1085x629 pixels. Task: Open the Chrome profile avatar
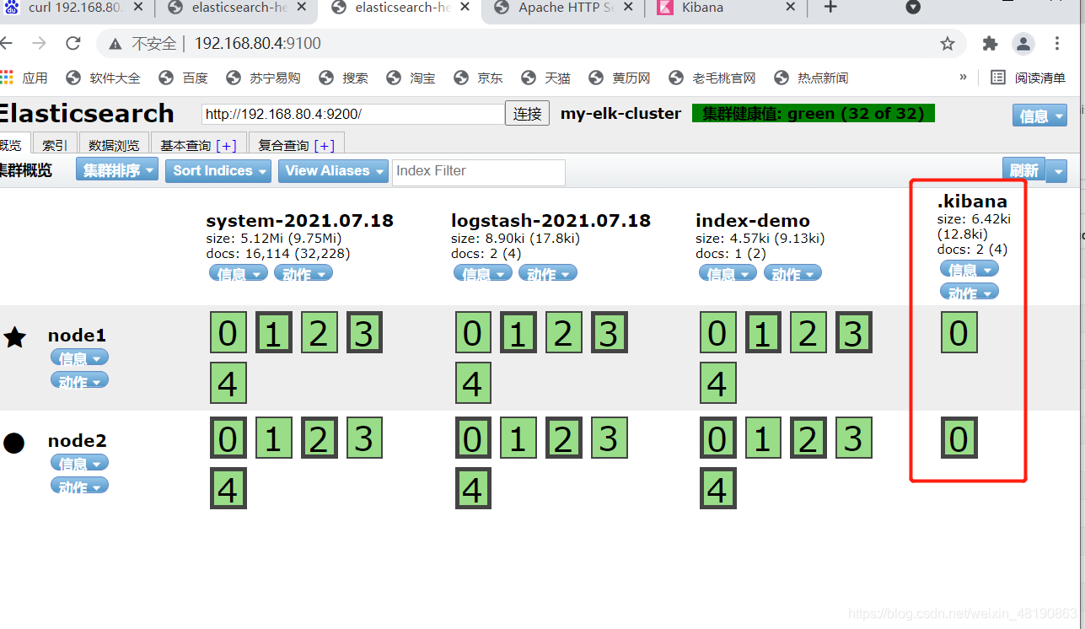click(1023, 43)
